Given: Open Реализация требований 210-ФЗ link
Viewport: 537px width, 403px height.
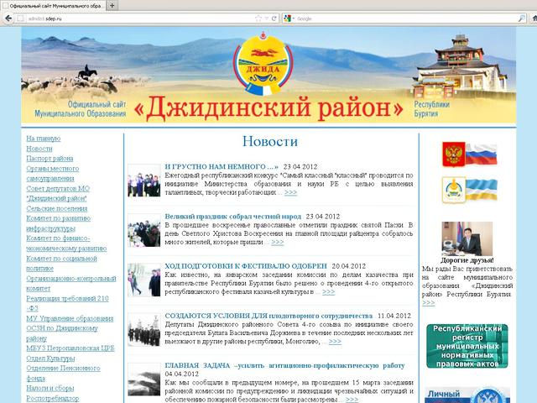Looking at the screenshot, I should coord(67,303).
